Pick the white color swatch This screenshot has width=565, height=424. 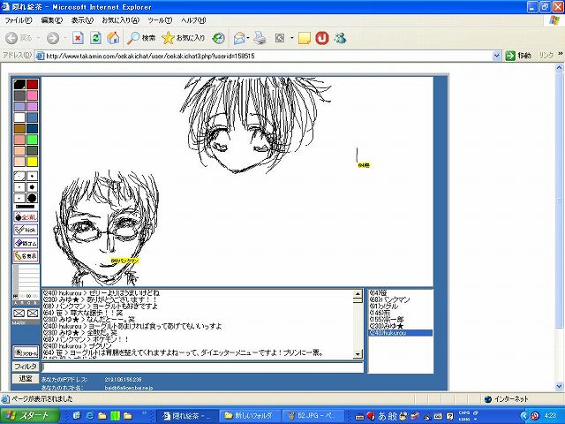tap(19, 117)
